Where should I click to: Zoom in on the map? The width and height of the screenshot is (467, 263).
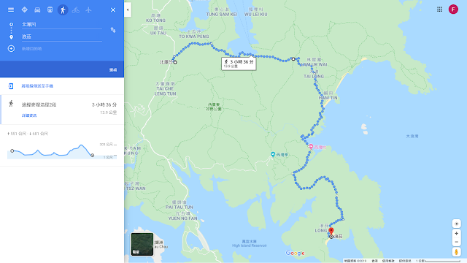456,234
